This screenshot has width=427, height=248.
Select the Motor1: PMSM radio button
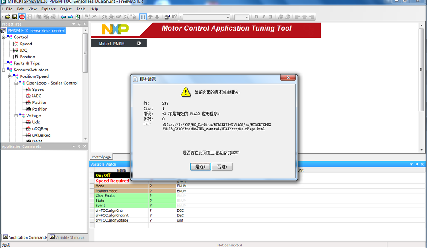pyautogui.click(x=139, y=43)
